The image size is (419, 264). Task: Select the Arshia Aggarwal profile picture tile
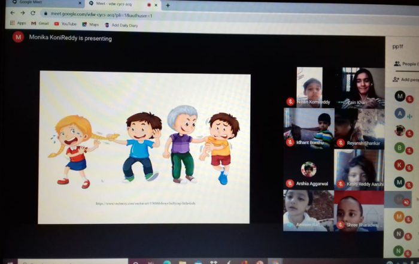(x=309, y=169)
